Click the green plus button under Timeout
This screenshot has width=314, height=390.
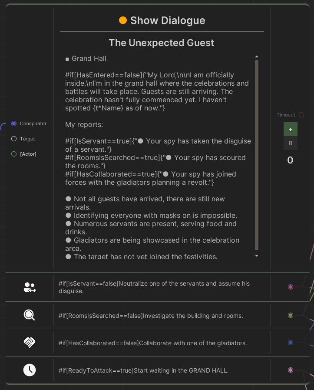pyautogui.click(x=291, y=129)
